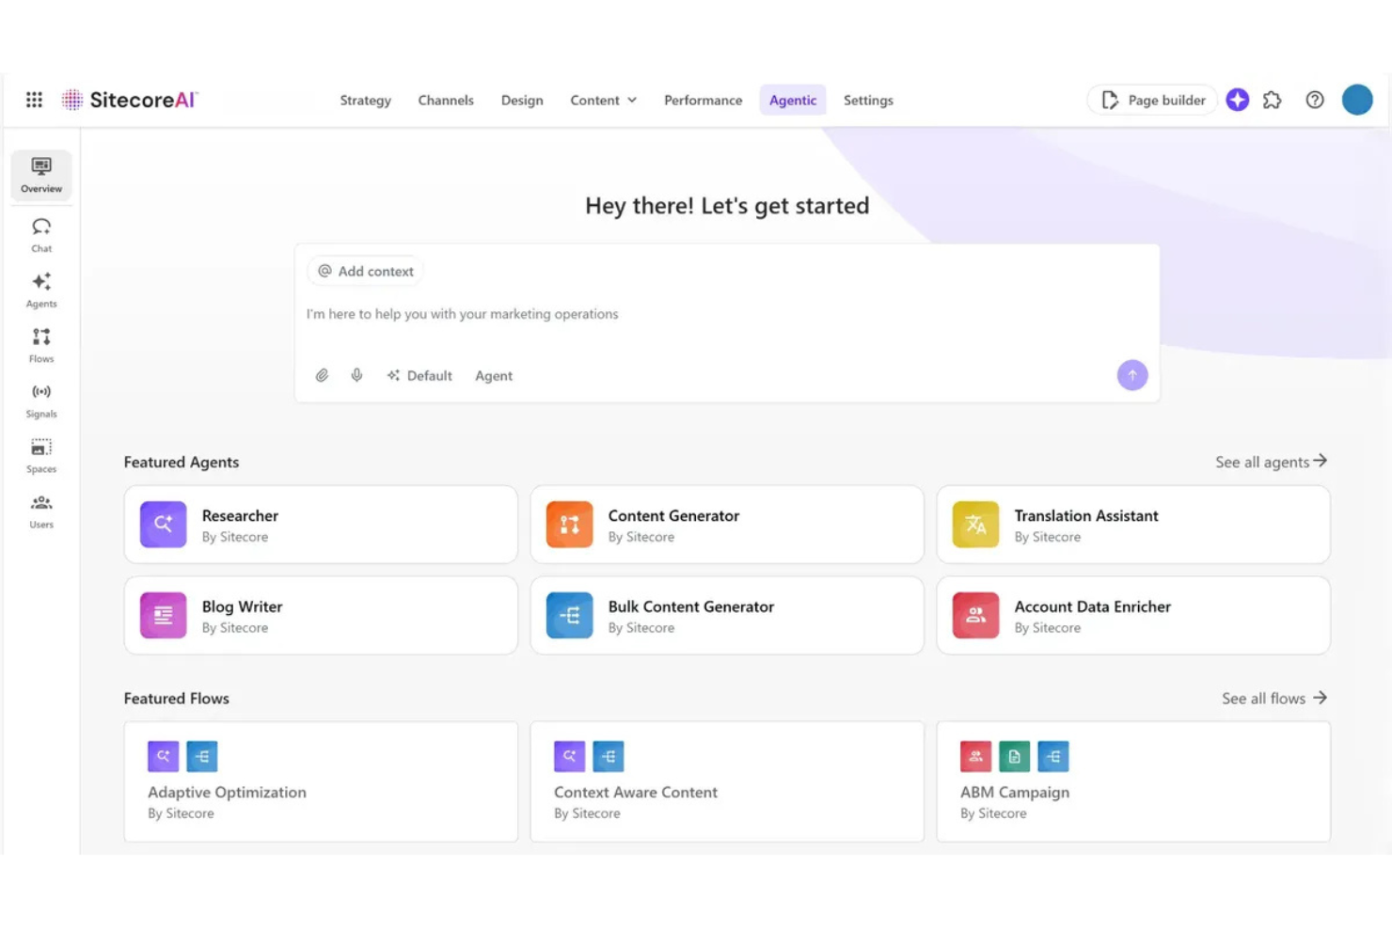Screen dimensions: 1392x928
Task: Open the Default model selector
Action: 419,375
